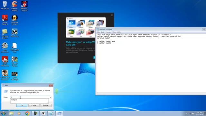This screenshot has height=116, width=206.
Task: Click the Scenes theme thumbnail in CapCut dialog
Action: tap(81, 33)
